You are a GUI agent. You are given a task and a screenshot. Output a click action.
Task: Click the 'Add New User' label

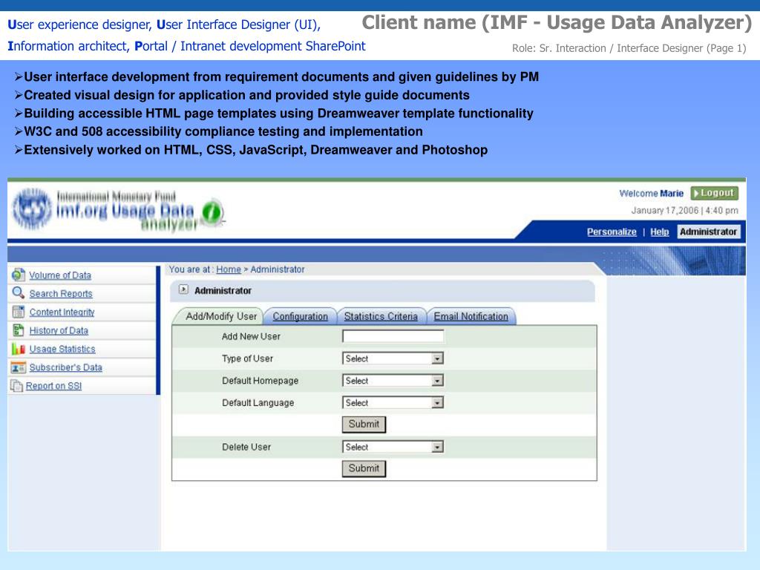[x=251, y=336]
